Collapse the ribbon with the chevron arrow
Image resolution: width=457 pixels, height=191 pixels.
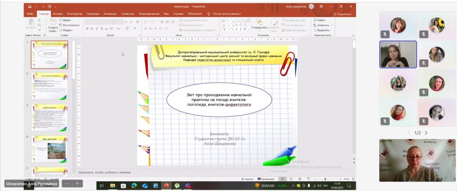click(x=353, y=35)
